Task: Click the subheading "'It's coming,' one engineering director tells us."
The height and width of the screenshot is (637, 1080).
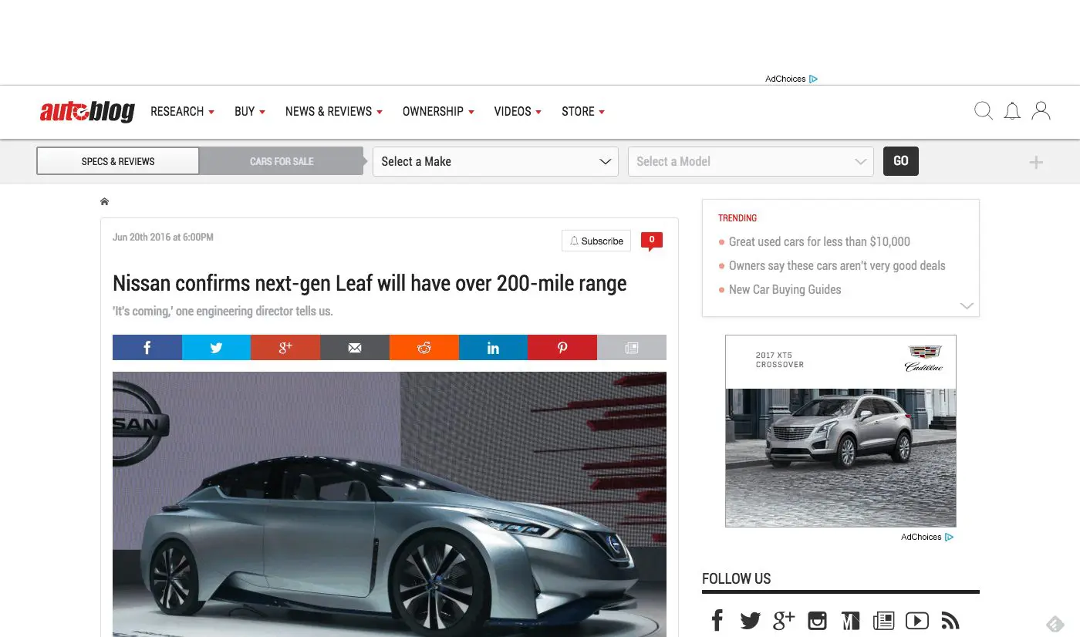Action: [x=223, y=312]
